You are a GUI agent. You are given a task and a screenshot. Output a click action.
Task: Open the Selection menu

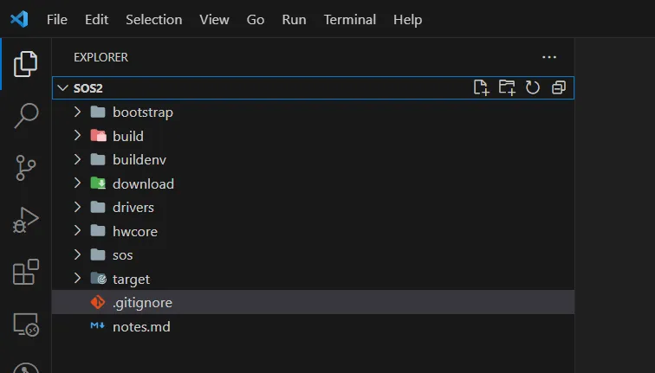[x=153, y=20]
